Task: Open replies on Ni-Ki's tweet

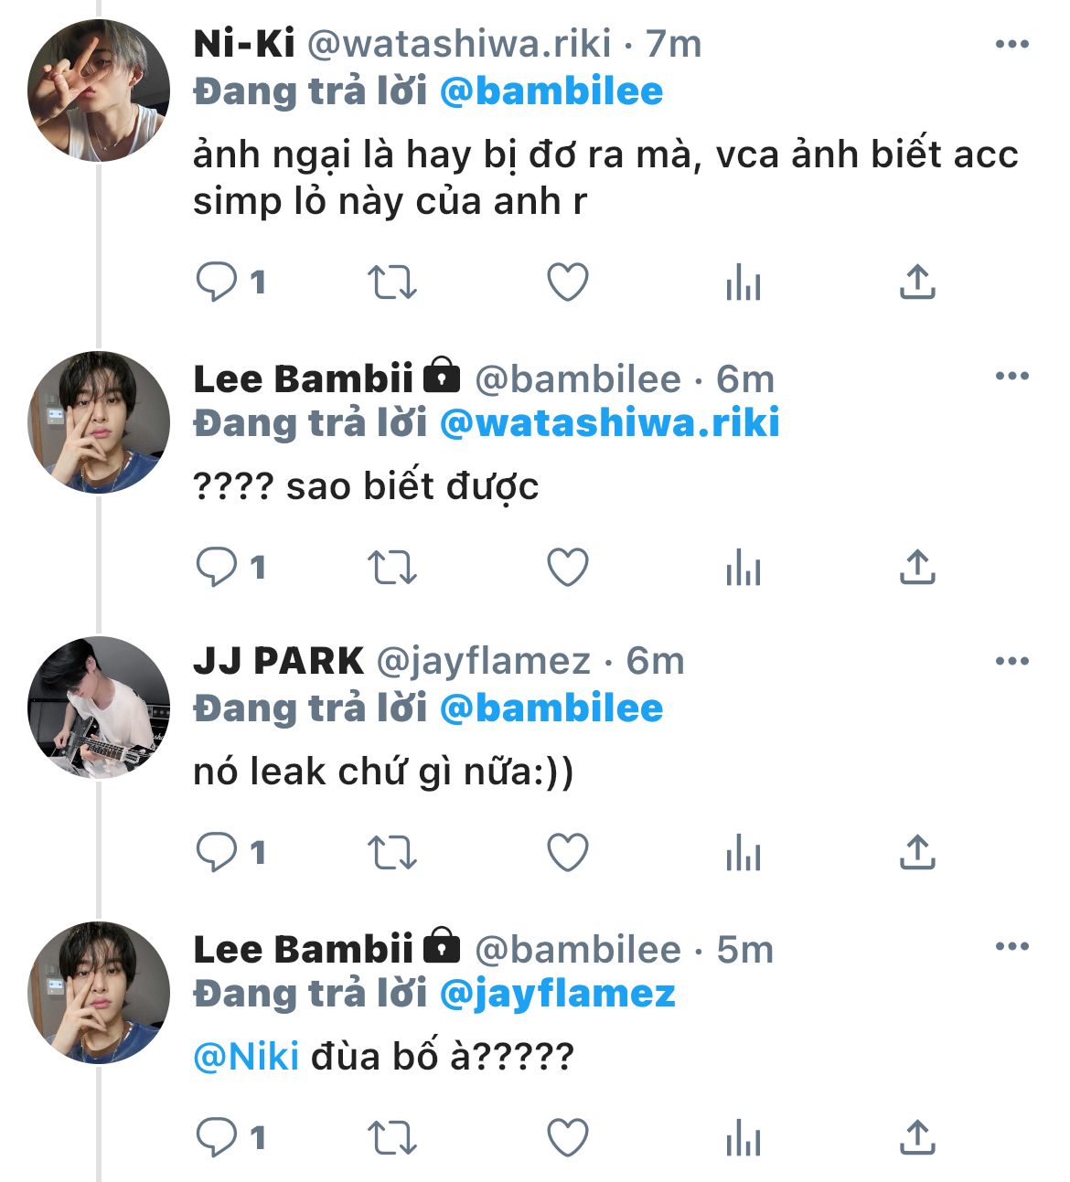Action: (x=218, y=282)
